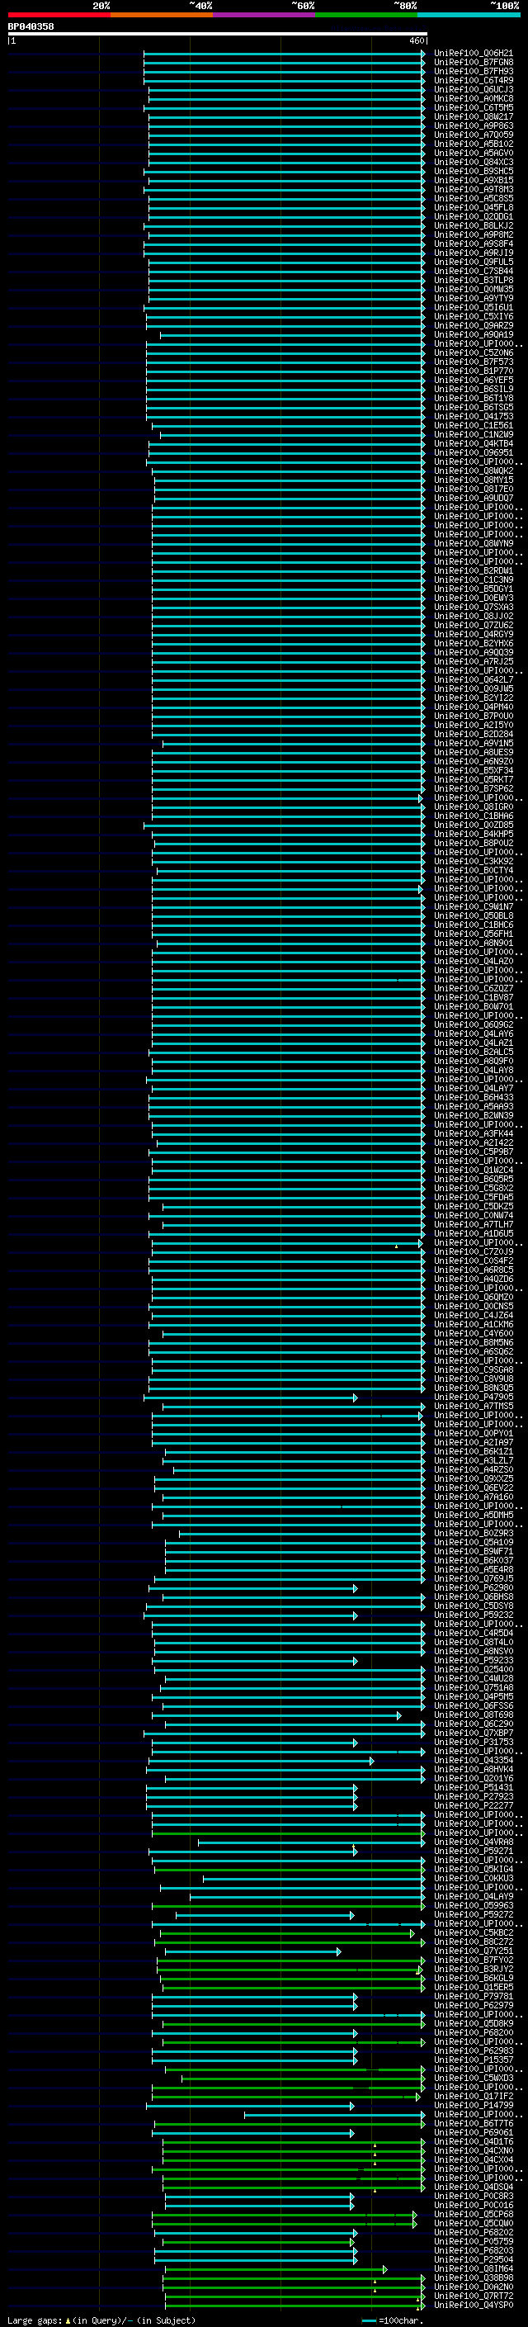Click hit label UniRef100_B9WF71

pyautogui.click(x=473, y=1552)
